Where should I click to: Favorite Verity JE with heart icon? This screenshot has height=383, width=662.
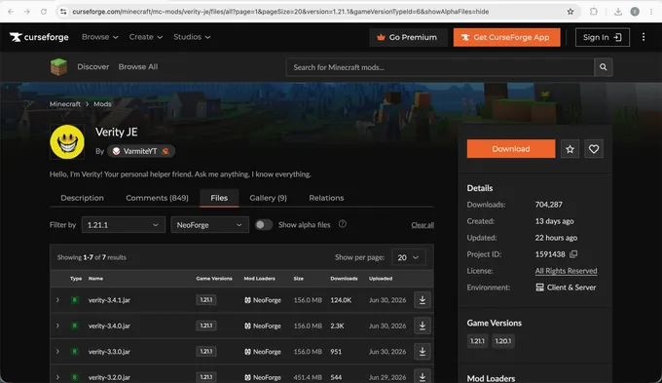tap(594, 149)
